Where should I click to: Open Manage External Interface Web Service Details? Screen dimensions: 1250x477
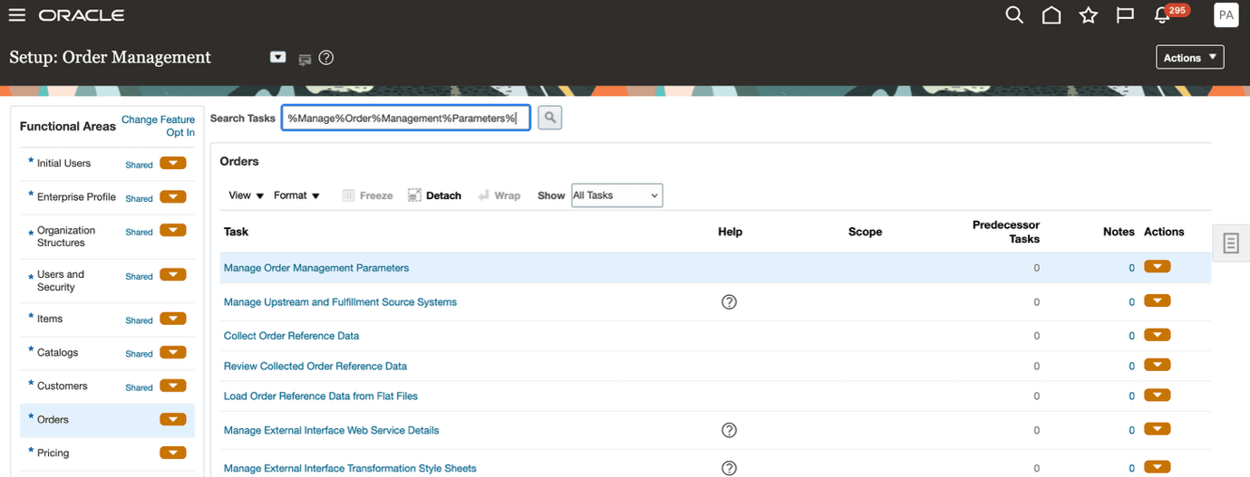(x=332, y=430)
